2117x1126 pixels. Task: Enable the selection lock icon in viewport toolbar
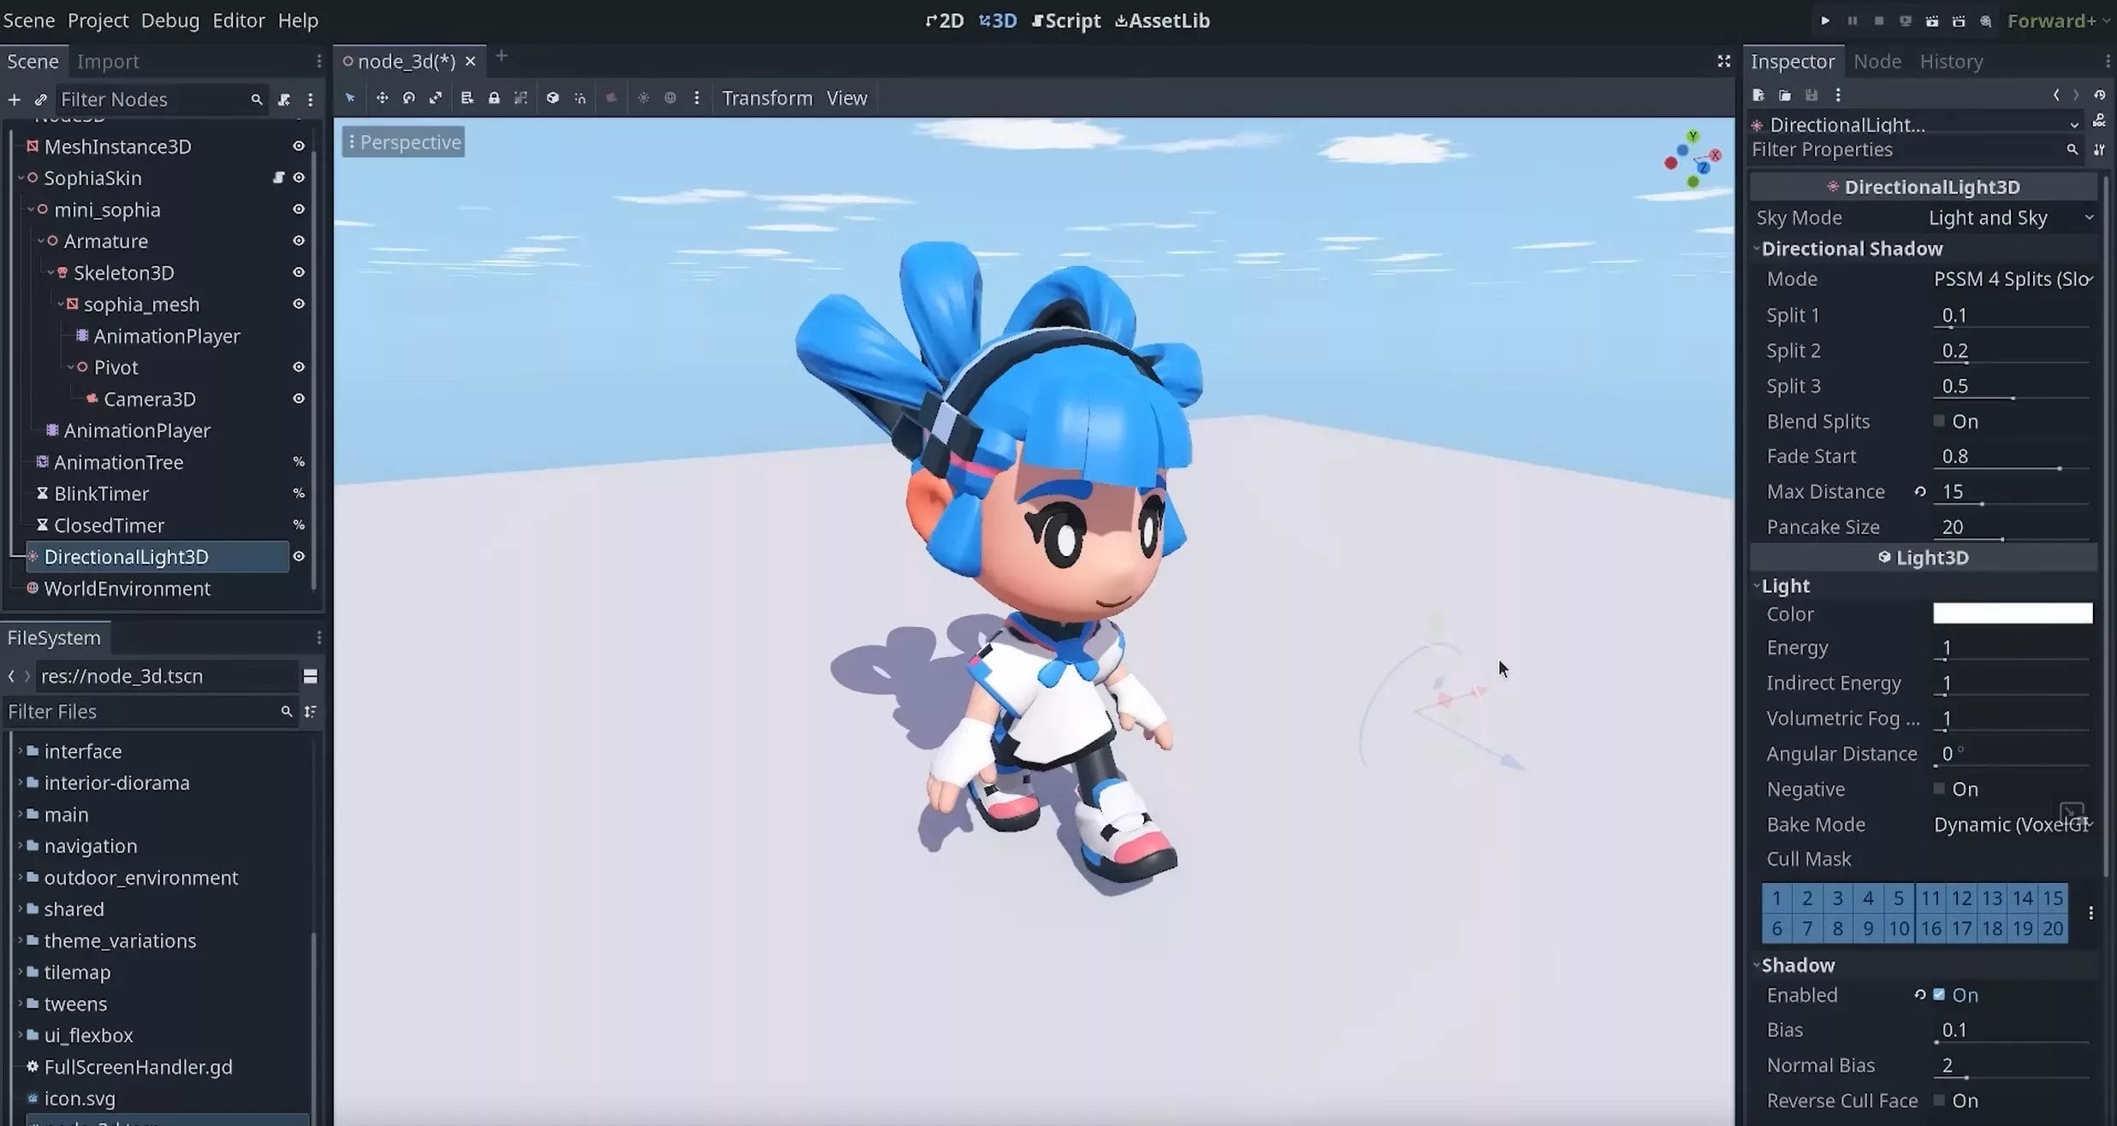click(494, 98)
